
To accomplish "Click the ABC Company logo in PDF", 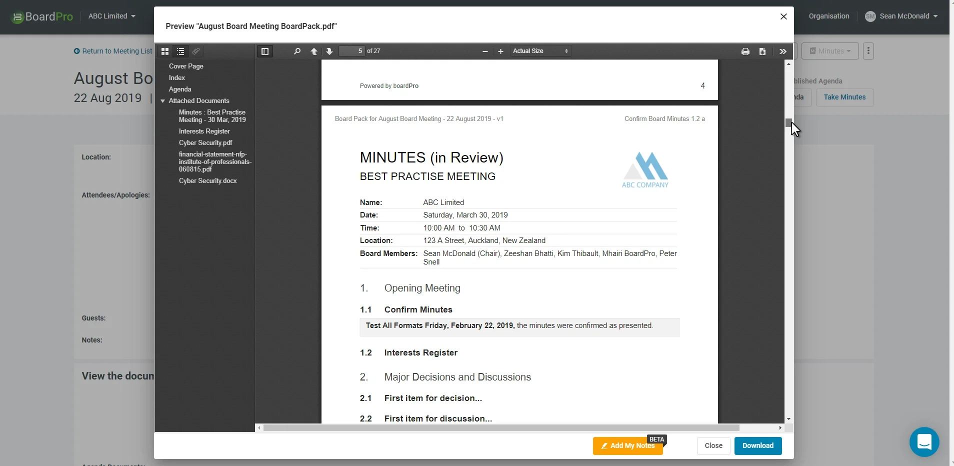I will (x=645, y=170).
